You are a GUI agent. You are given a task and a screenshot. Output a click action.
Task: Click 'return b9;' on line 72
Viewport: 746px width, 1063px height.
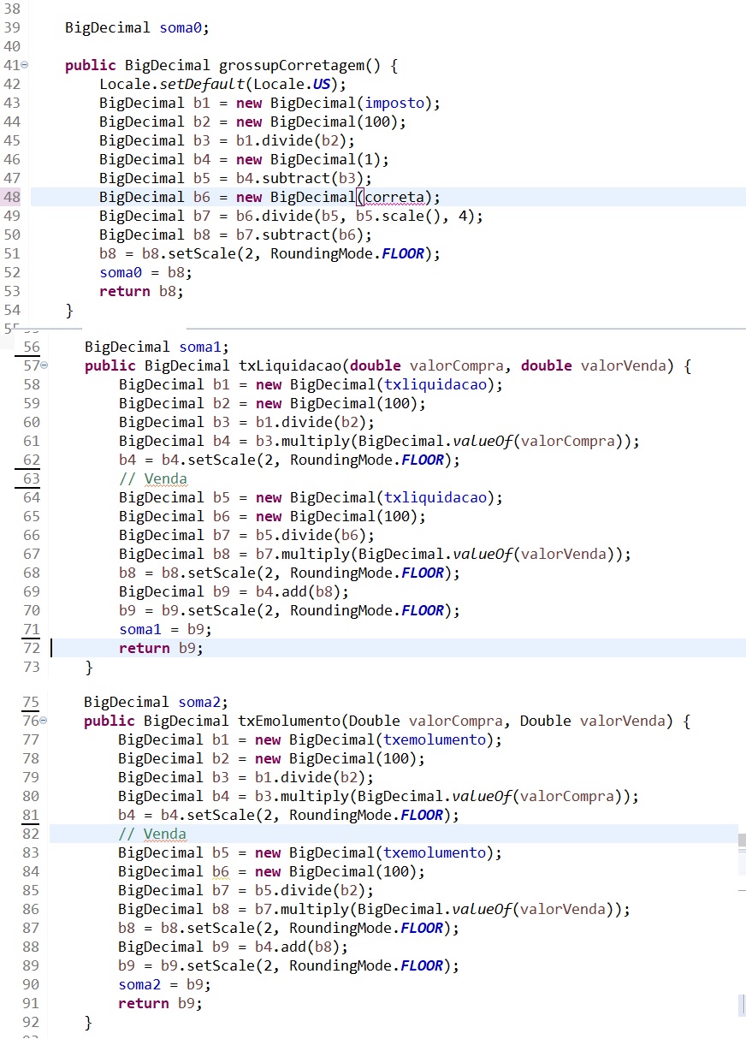click(x=161, y=648)
